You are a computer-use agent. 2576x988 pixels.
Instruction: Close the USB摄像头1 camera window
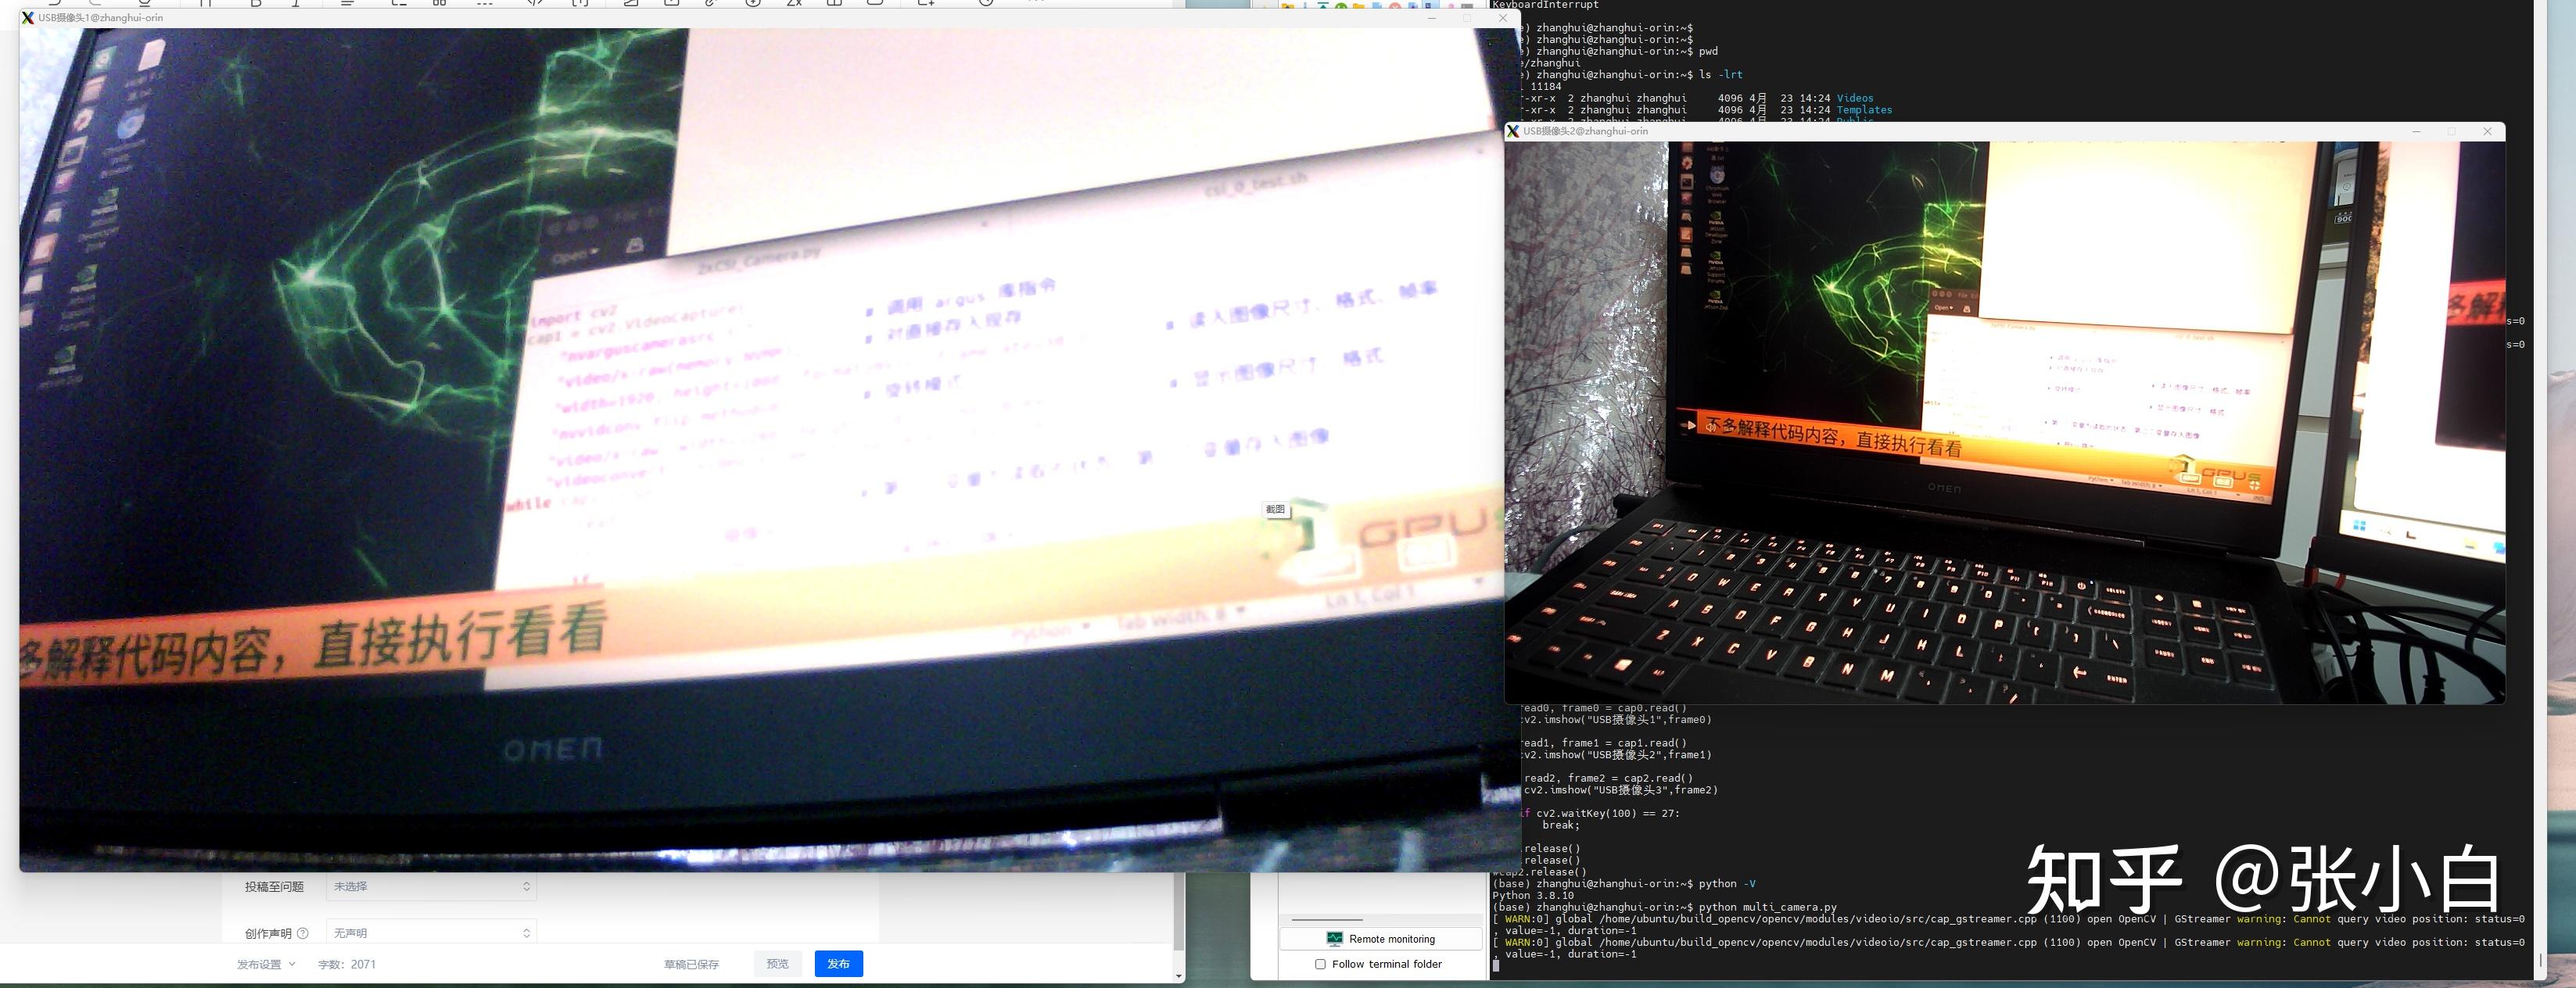[x=1502, y=18]
